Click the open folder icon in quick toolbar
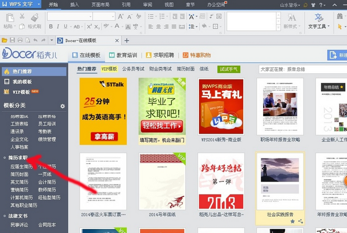347x233 pixels. click(4, 41)
